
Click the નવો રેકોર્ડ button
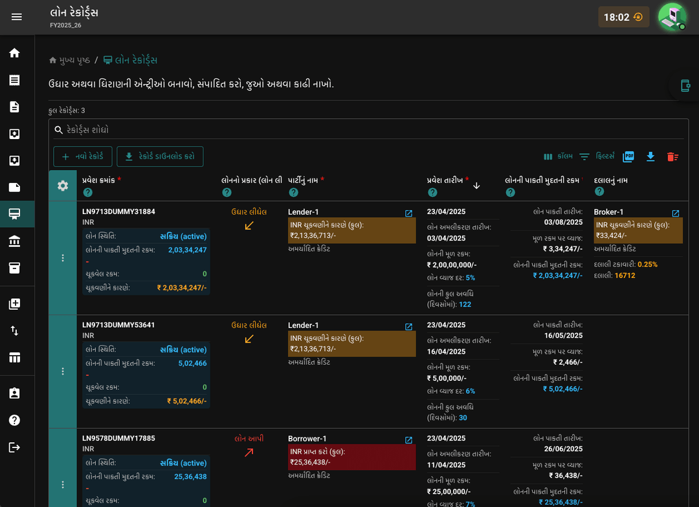(x=82, y=156)
